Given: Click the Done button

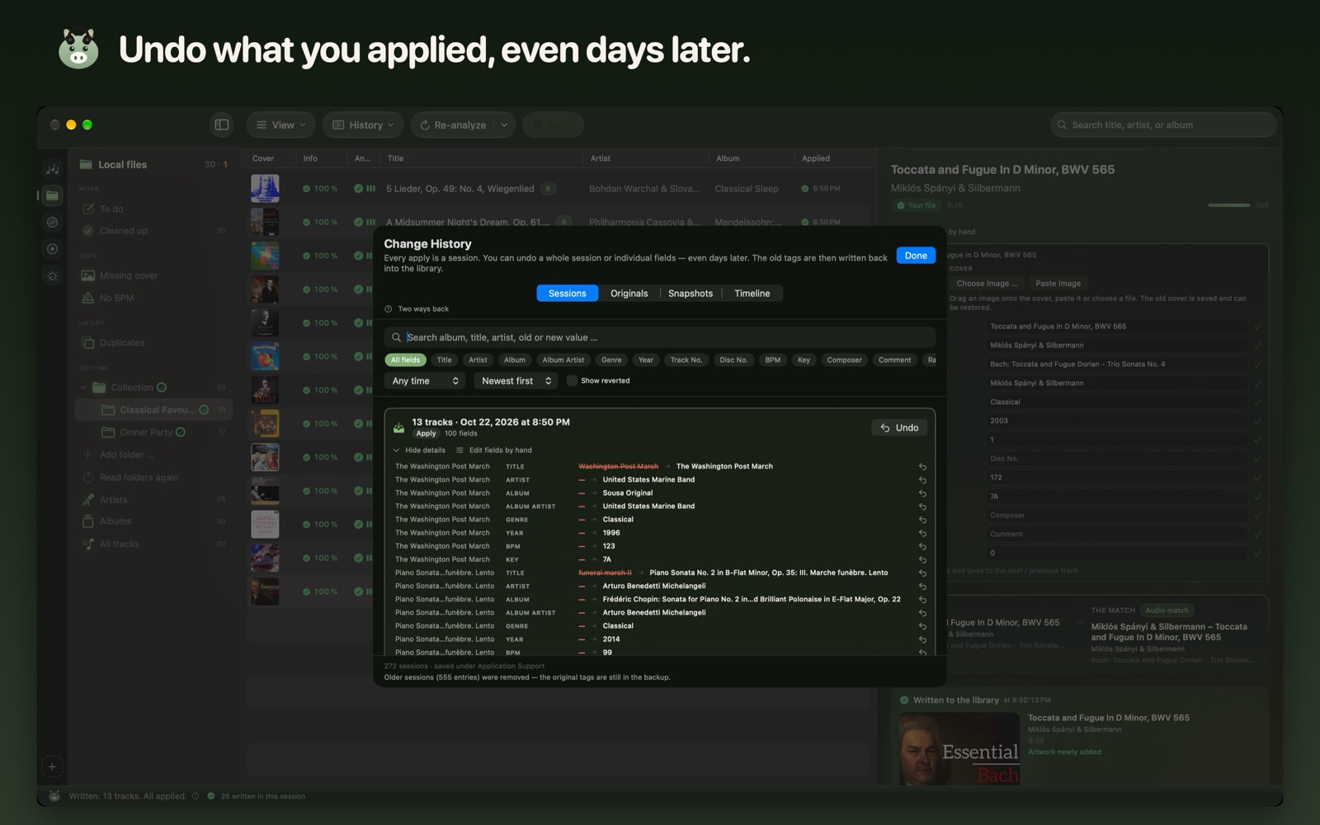Looking at the screenshot, I should (x=916, y=256).
